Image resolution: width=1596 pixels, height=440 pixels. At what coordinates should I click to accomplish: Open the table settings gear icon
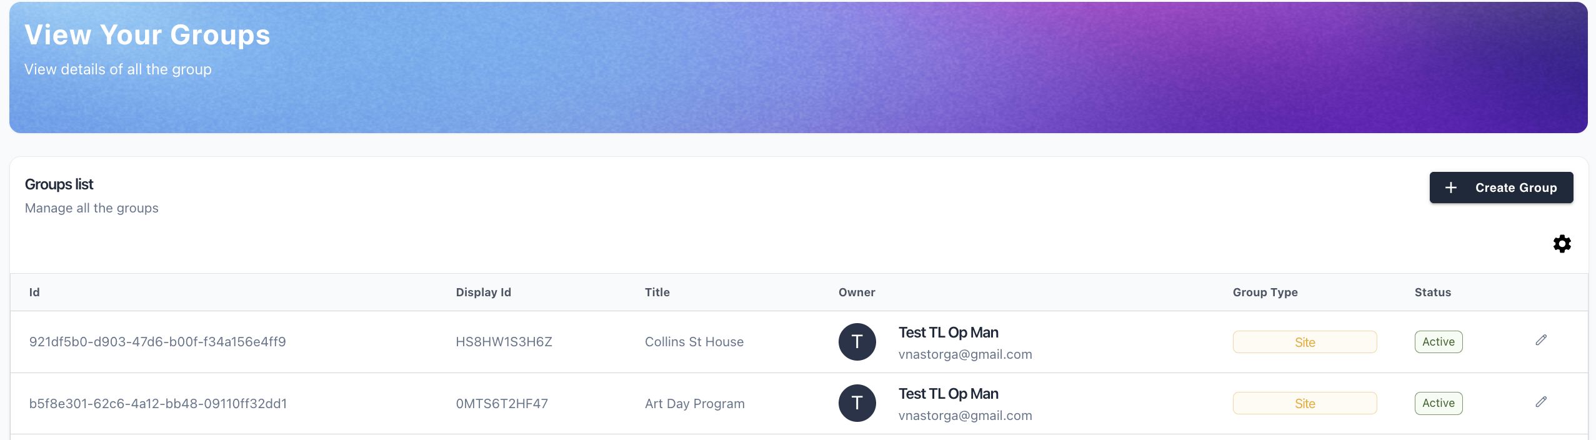(x=1562, y=244)
